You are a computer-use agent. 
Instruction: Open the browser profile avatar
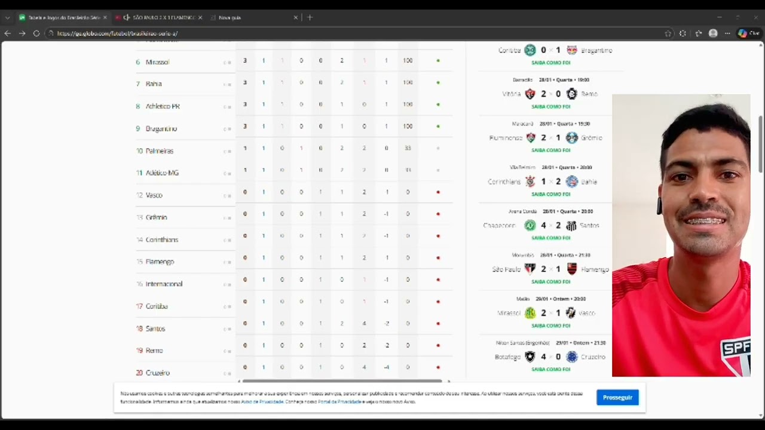tap(713, 33)
